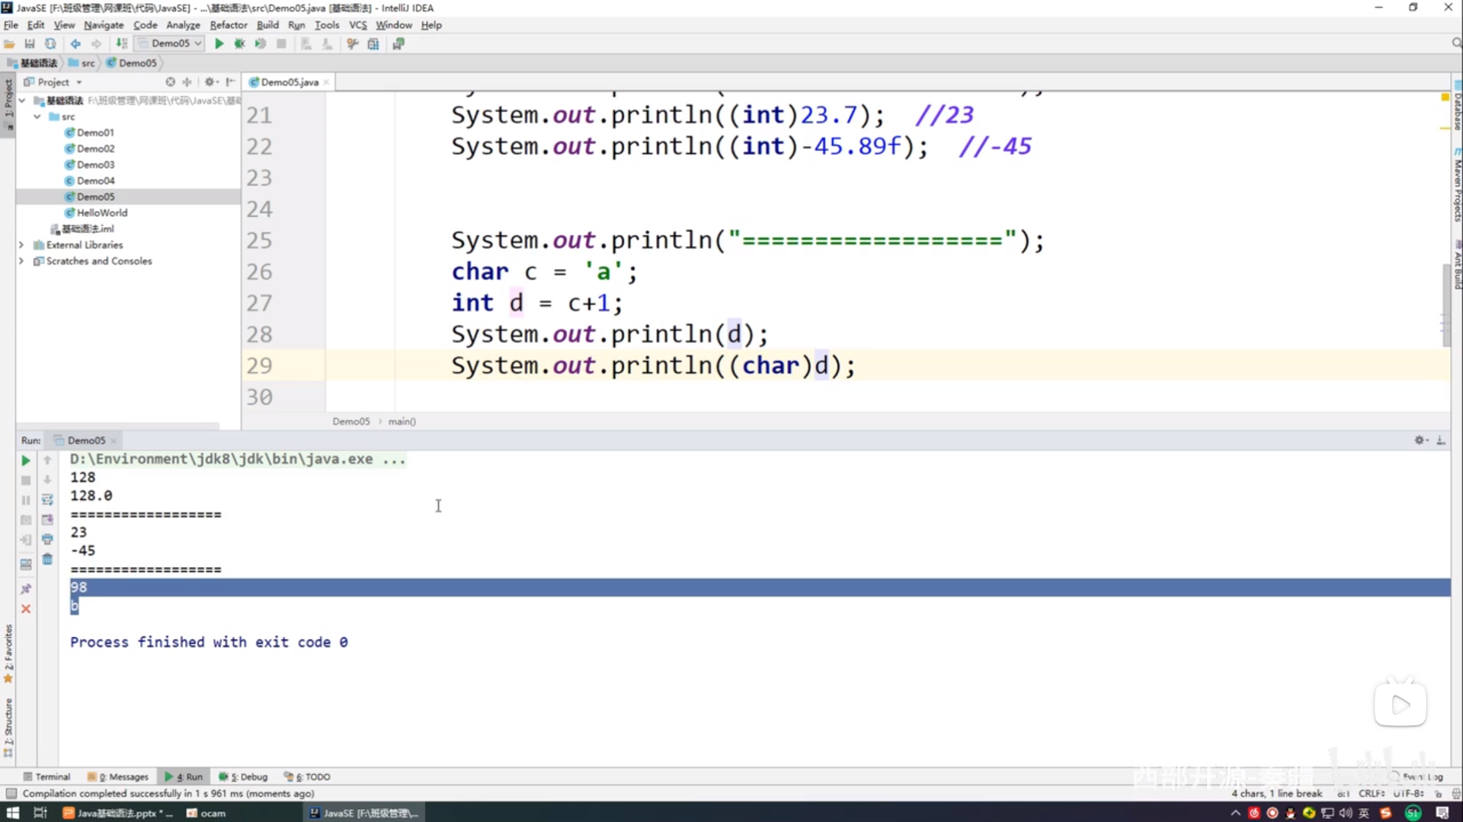The image size is (1463, 822).
Task: Open Run panel settings gear
Action: point(1420,440)
